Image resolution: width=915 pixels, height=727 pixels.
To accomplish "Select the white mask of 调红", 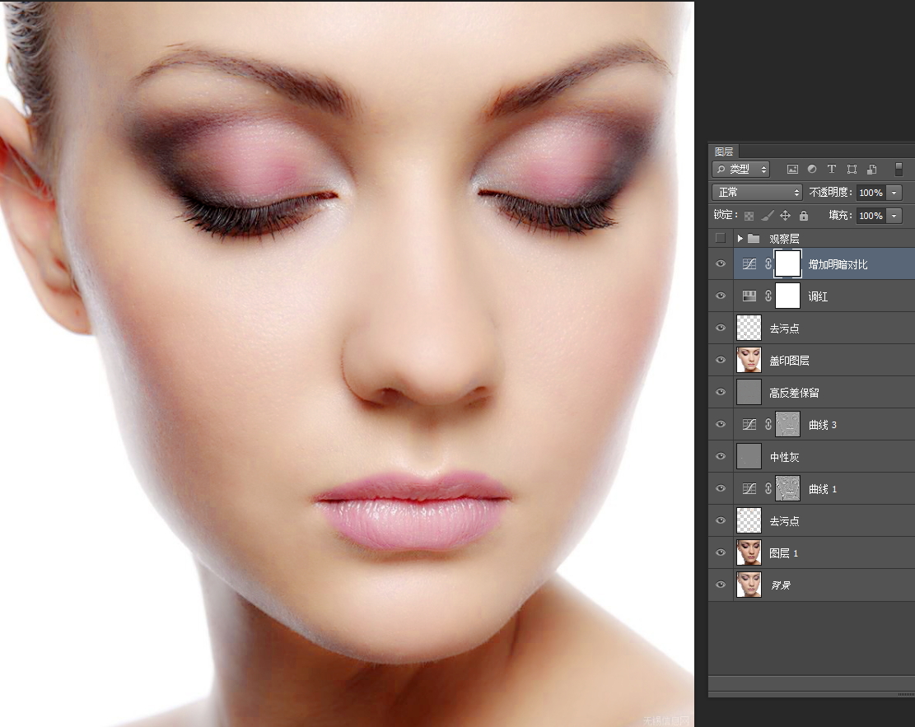I will click(787, 296).
